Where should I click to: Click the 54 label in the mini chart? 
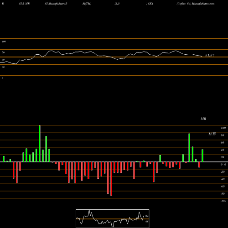pyautogui.click(x=147, y=216)
